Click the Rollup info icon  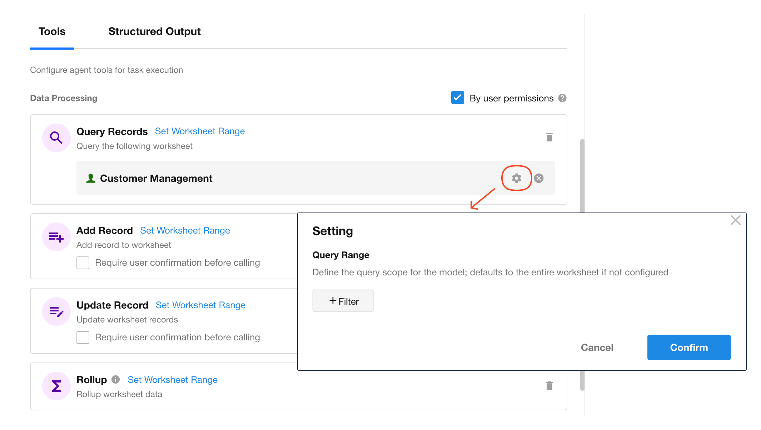point(115,379)
